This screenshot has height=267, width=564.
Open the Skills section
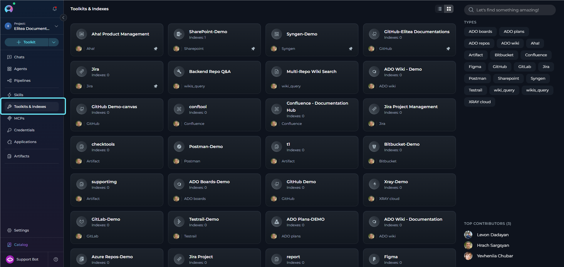[x=32, y=95]
